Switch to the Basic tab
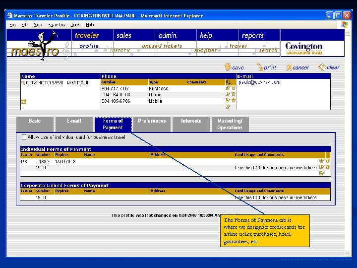Screen dimensions: 357x268 click(x=35, y=124)
